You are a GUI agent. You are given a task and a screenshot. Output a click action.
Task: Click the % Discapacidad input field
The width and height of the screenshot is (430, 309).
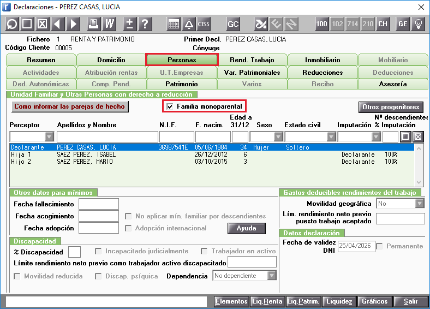coord(74,252)
